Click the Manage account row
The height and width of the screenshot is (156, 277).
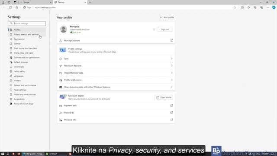[x=116, y=40]
